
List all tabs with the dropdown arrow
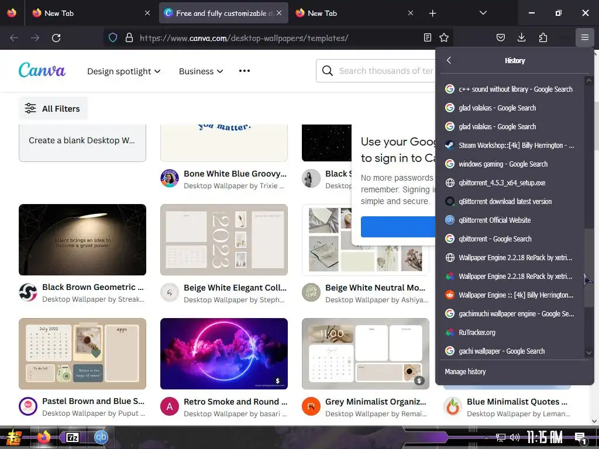click(x=483, y=13)
